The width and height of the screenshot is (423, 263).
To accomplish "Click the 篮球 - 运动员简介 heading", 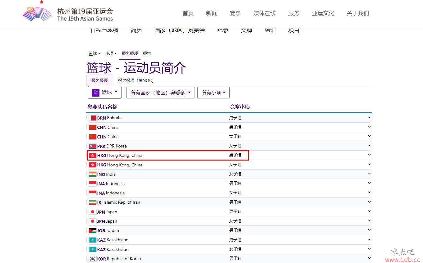I will point(136,68).
